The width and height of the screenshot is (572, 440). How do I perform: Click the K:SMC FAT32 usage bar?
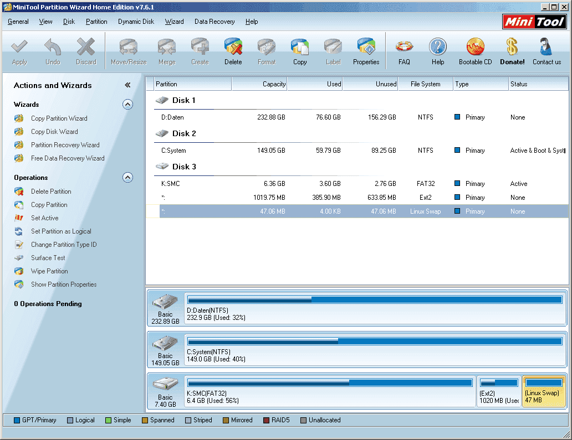point(330,382)
